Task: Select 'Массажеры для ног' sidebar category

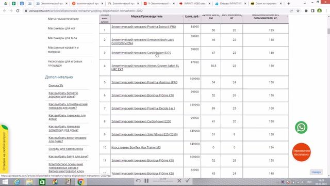Action: [x=61, y=28]
